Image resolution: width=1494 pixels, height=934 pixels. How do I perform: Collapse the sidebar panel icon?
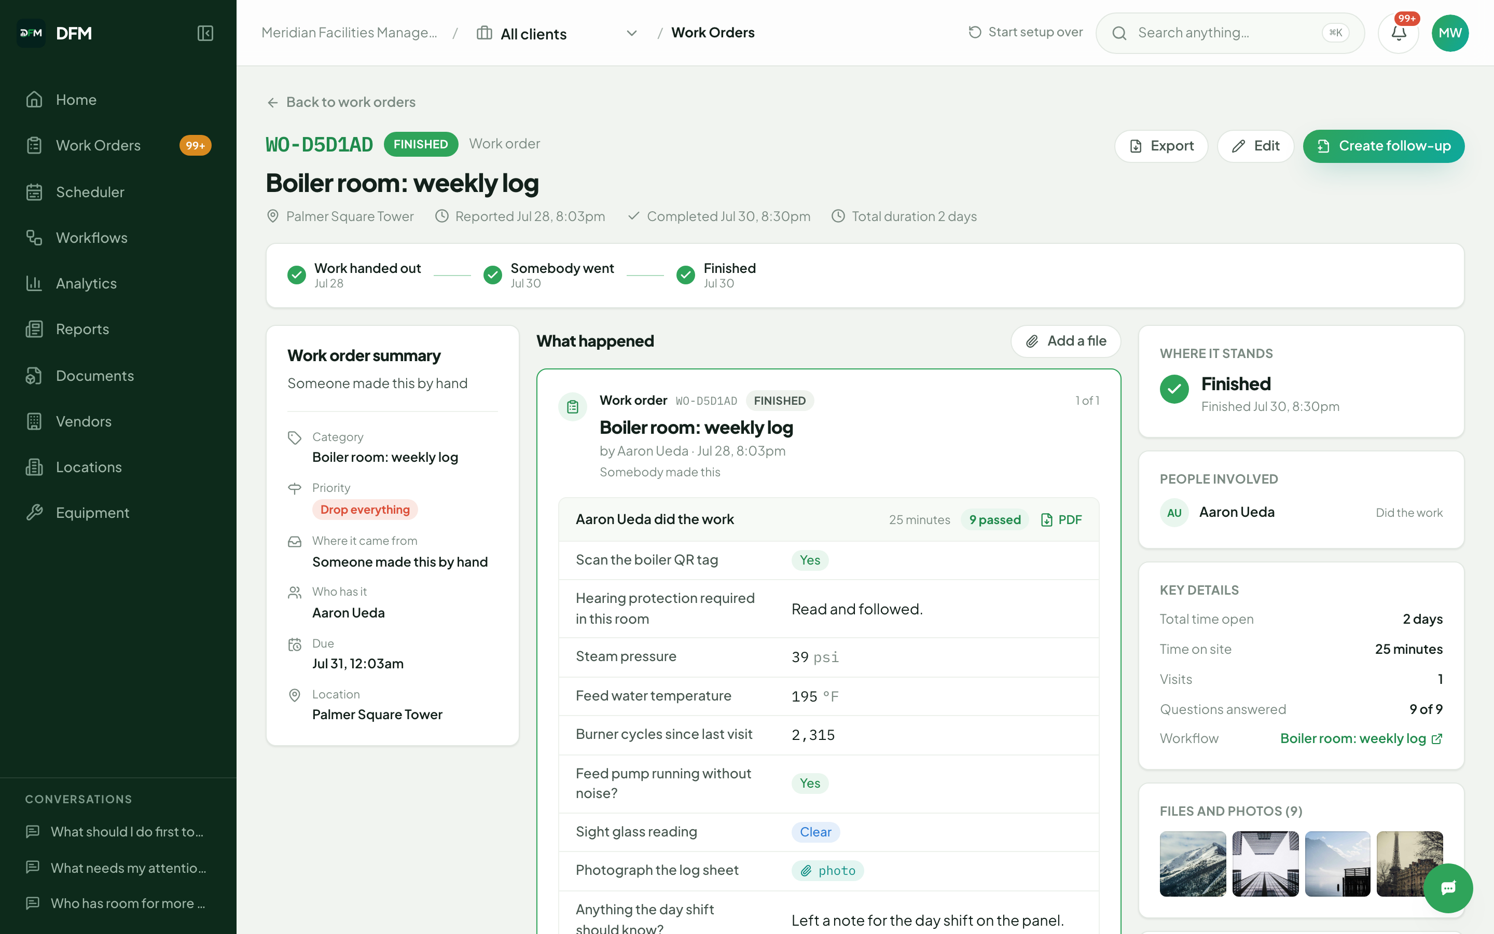pos(205,33)
